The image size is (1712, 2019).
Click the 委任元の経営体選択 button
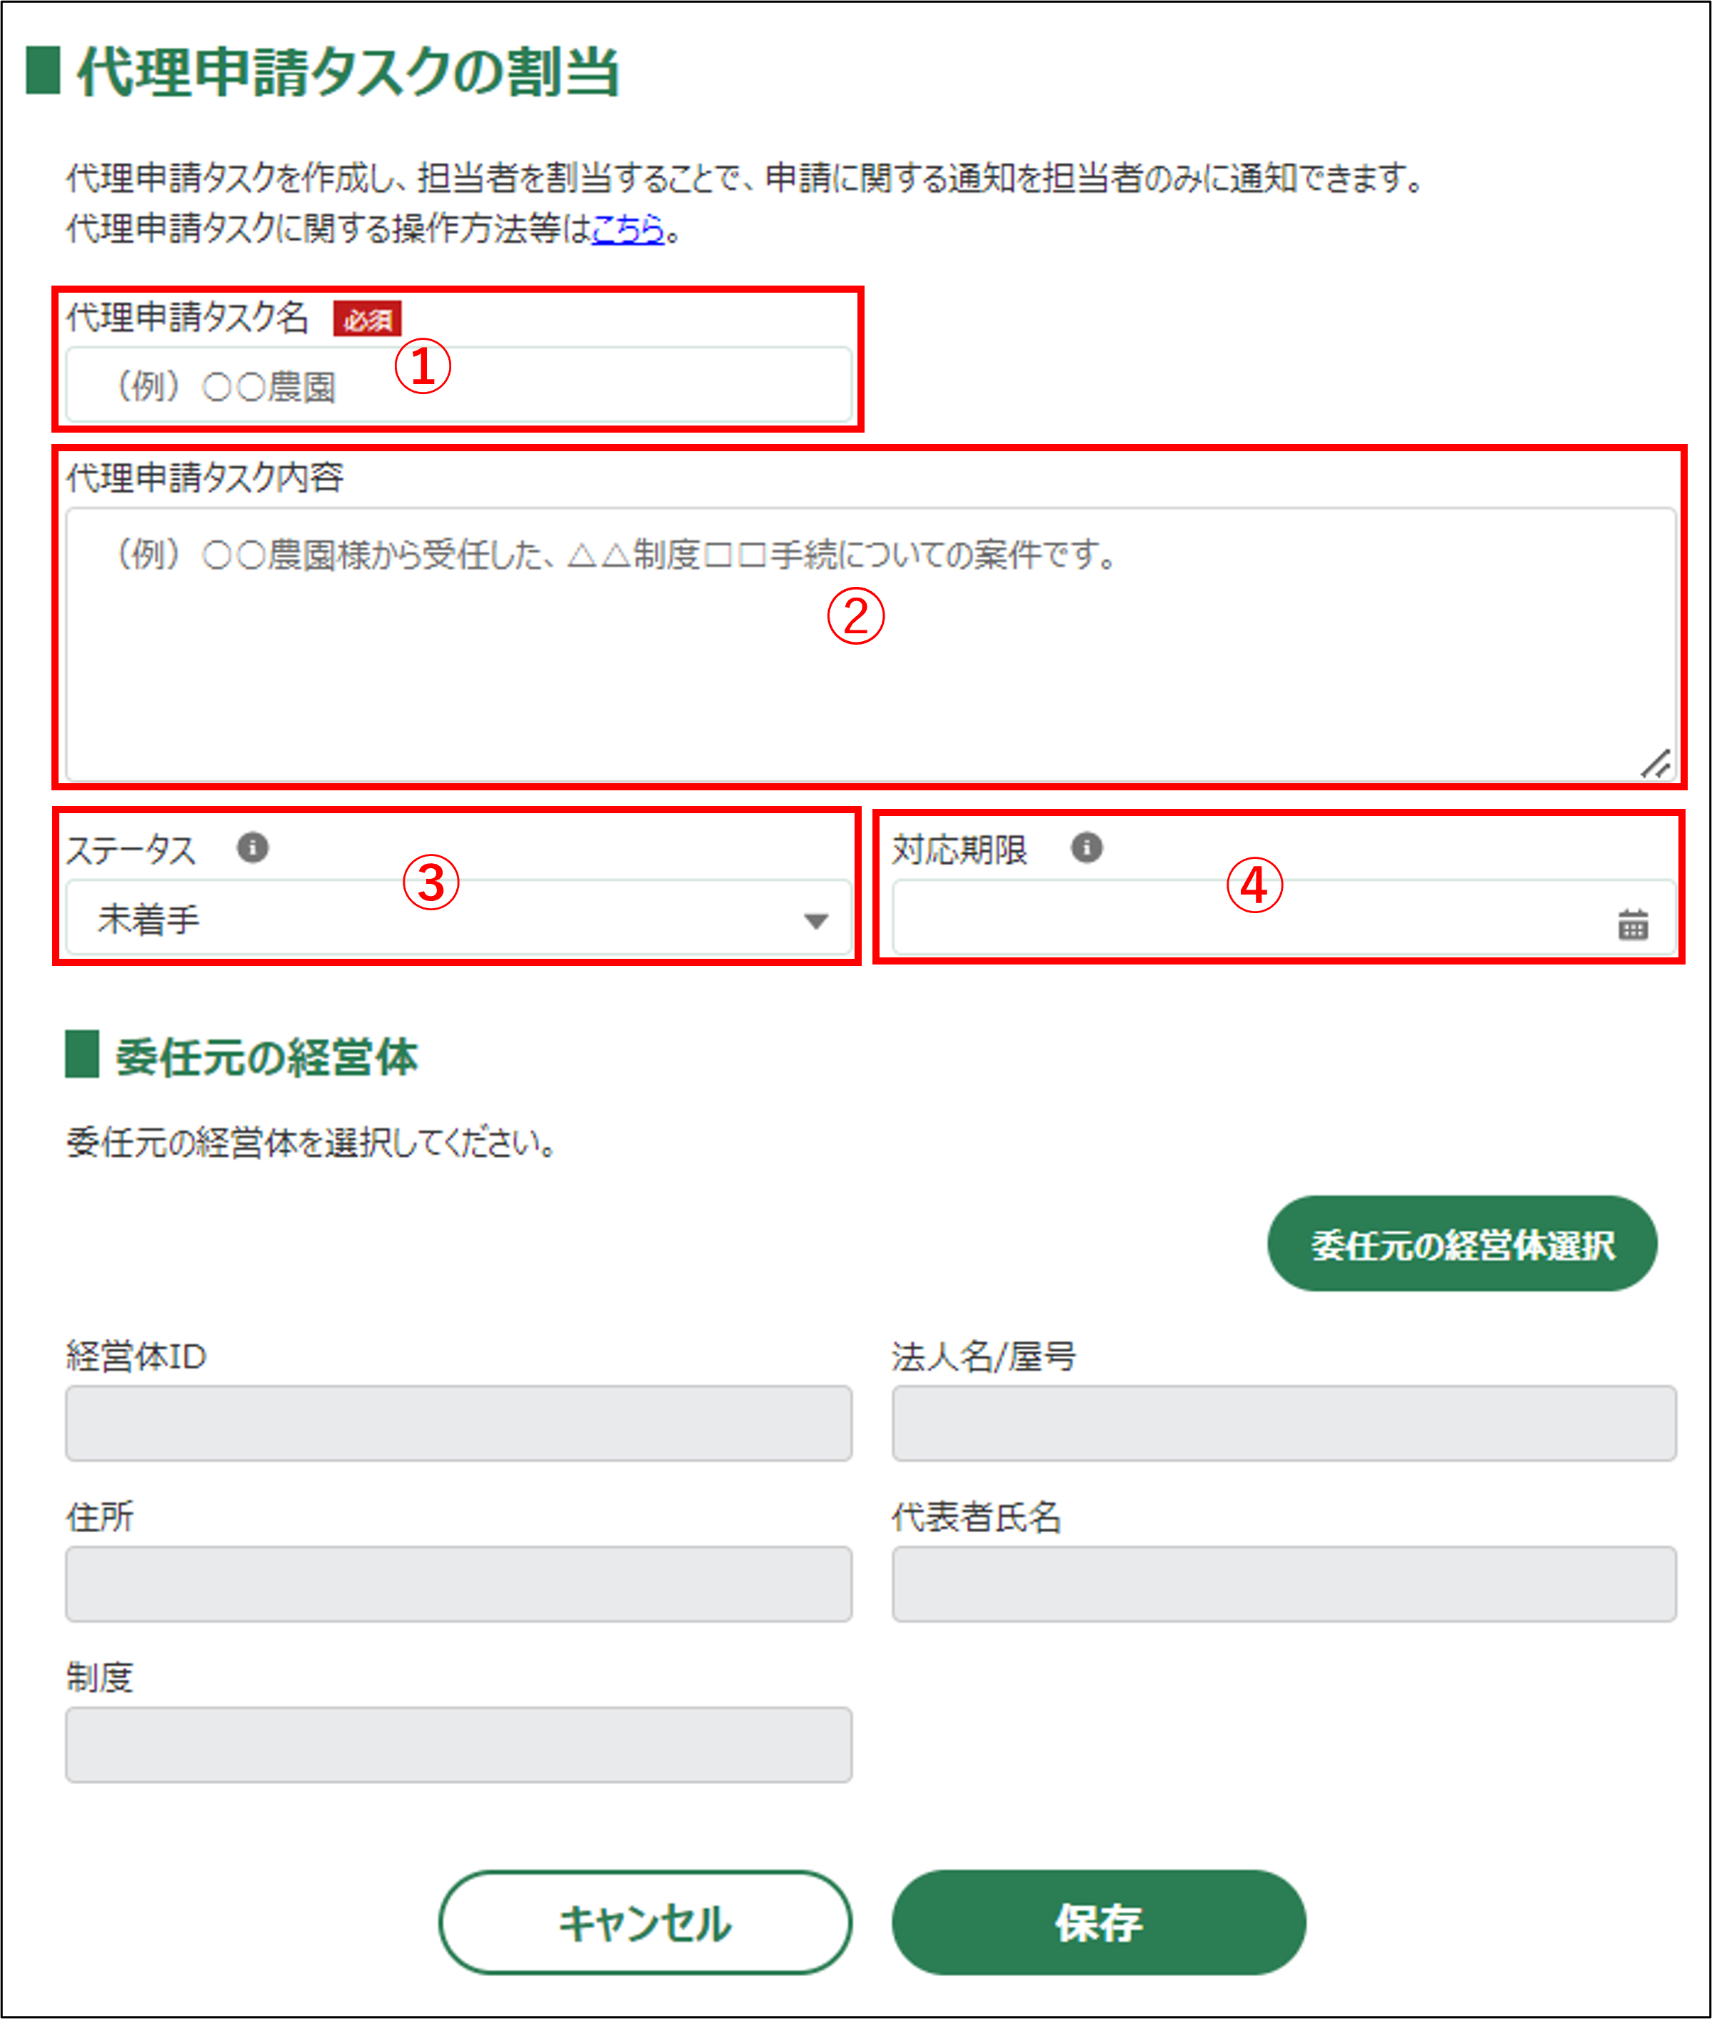(x=1461, y=1244)
